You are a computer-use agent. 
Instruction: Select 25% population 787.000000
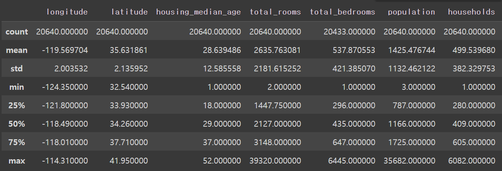(414, 106)
